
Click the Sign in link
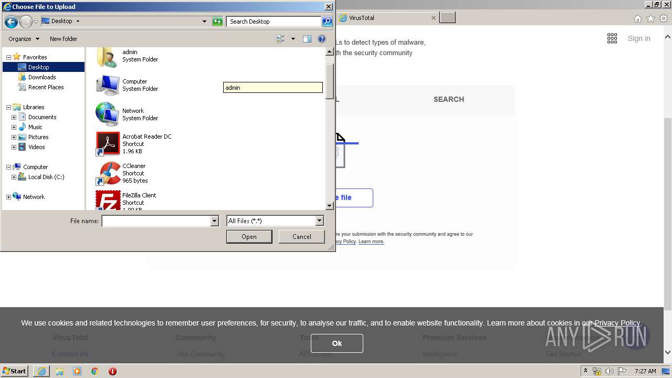tap(639, 38)
